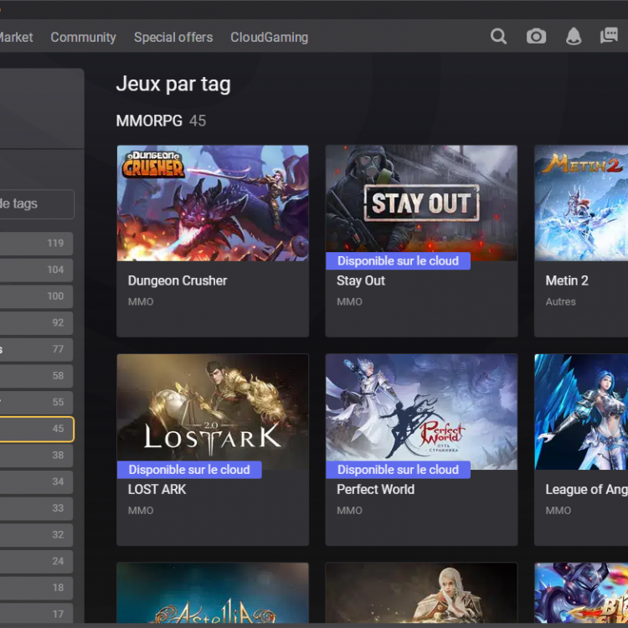The height and width of the screenshot is (628, 628).
Task: Click the MMO genre under Dungeon Crusher
Action: 141,301
